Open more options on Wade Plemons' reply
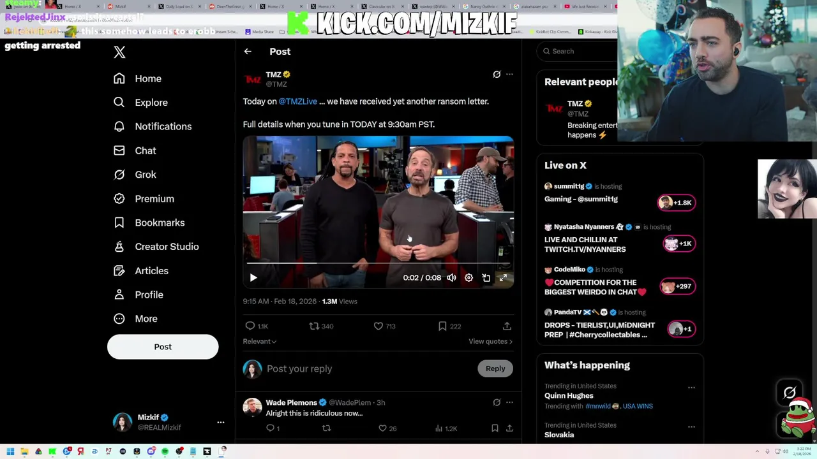817x459 pixels. coord(509,402)
